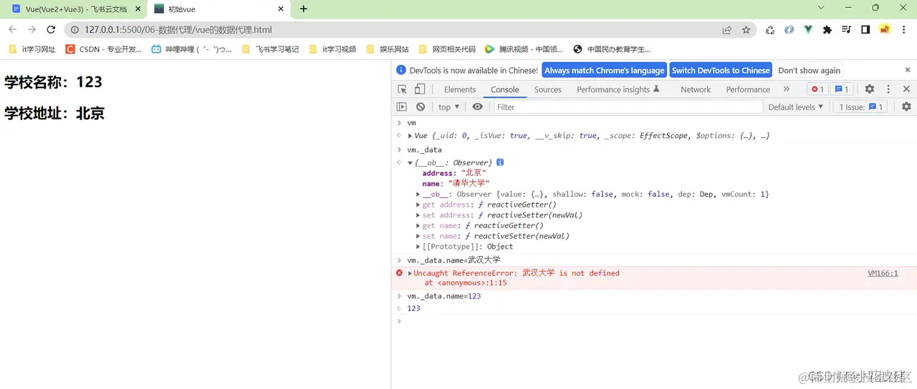Open the 腾讯视频 bookmark
The height and width of the screenshot is (389, 917).
[x=524, y=49]
